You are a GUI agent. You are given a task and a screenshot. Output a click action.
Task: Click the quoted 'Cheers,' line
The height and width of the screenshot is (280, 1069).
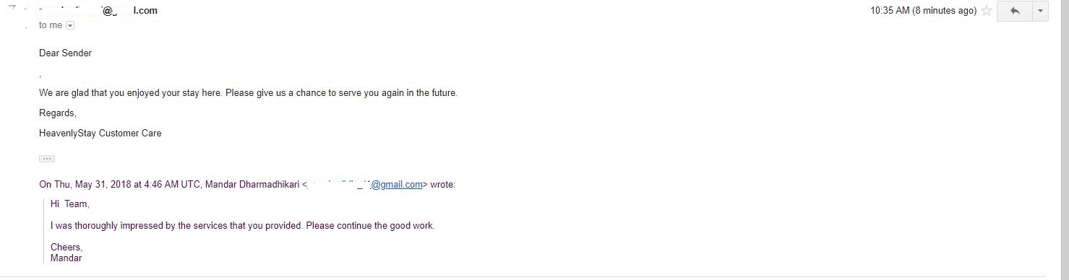tap(66, 248)
